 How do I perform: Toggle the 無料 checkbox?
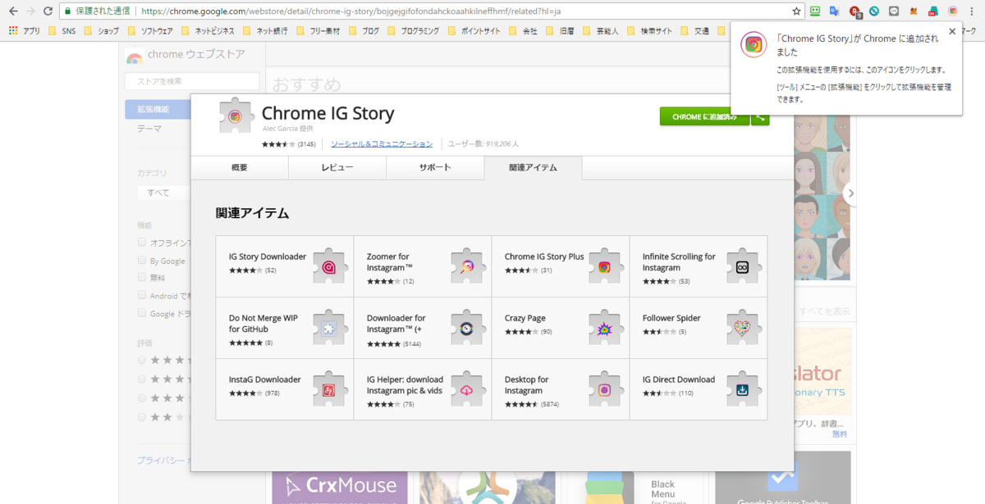[142, 278]
